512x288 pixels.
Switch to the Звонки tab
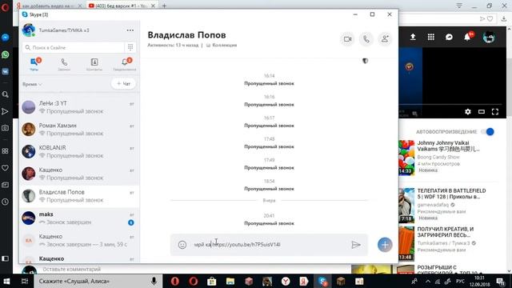64,64
